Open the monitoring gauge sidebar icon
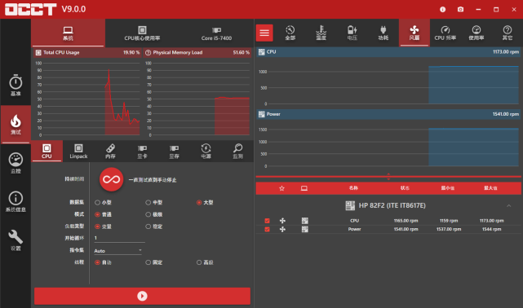 [x=16, y=163]
